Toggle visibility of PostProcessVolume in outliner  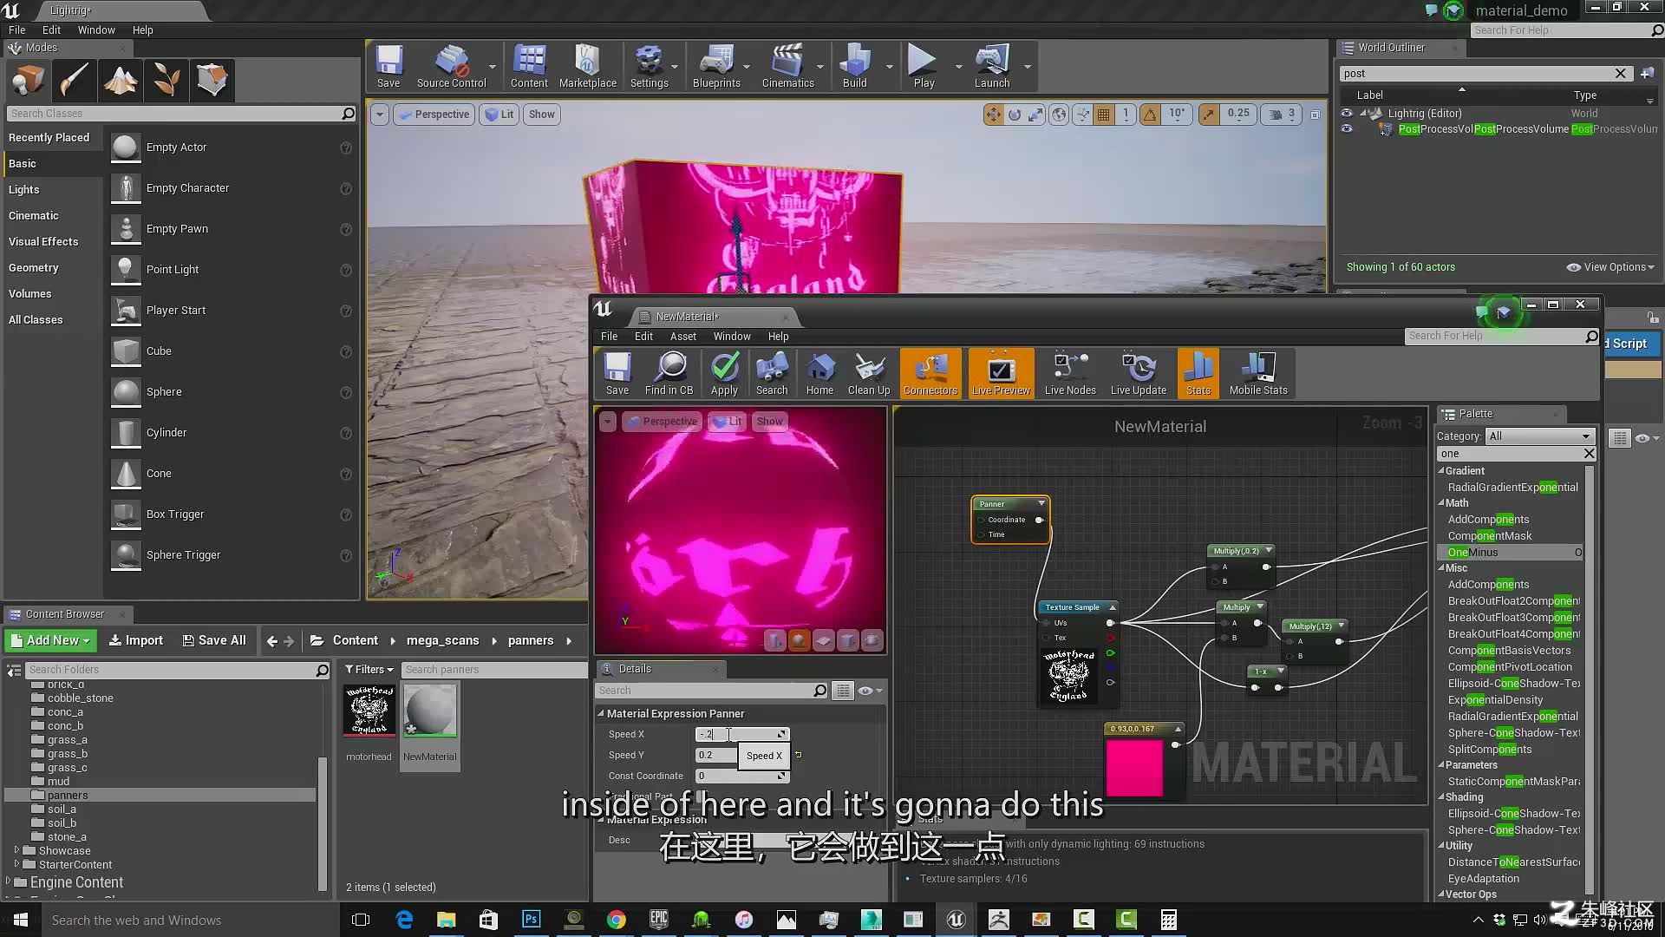(1347, 129)
